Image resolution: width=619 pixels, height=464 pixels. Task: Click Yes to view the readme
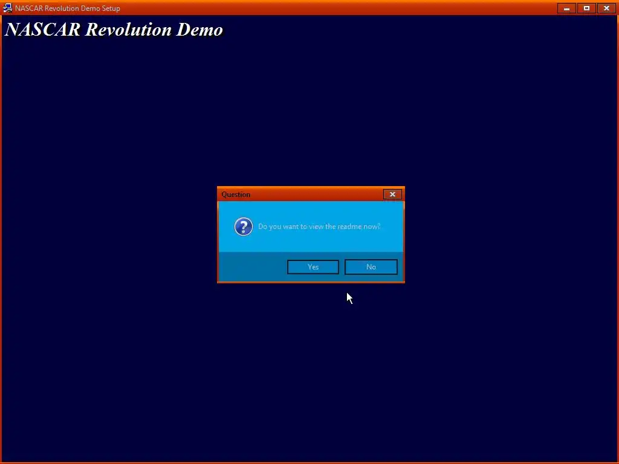point(313,266)
